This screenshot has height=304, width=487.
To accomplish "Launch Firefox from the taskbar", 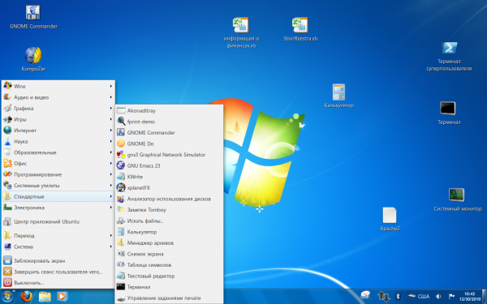I will point(27,297).
